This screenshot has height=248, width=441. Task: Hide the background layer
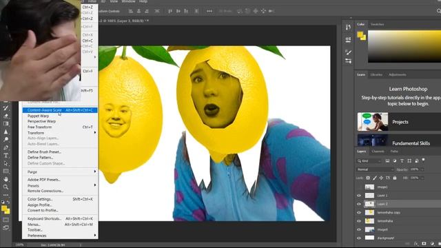pos(359,238)
